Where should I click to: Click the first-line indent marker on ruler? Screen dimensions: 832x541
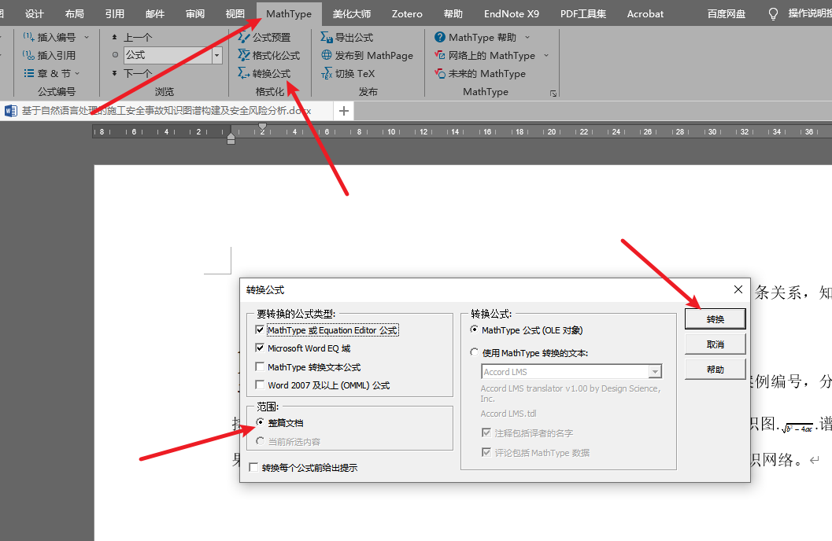coord(263,127)
